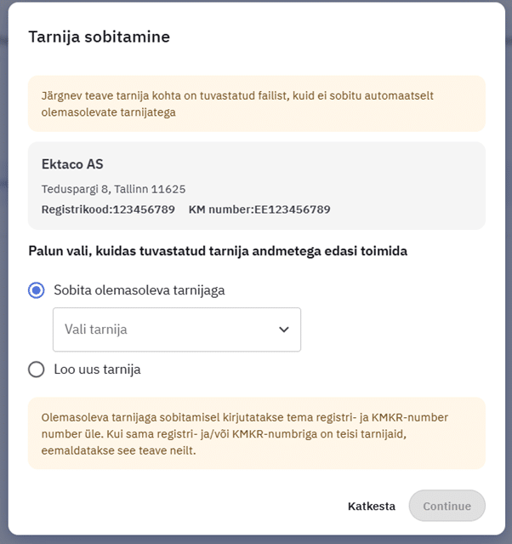Screen dimensions: 512x544
Task: Select the "Loo uus tarnija" radio button
Action: (x=37, y=369)
